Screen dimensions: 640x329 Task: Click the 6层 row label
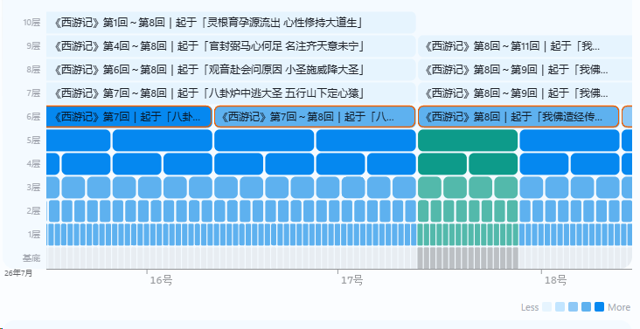pos(33,117)
